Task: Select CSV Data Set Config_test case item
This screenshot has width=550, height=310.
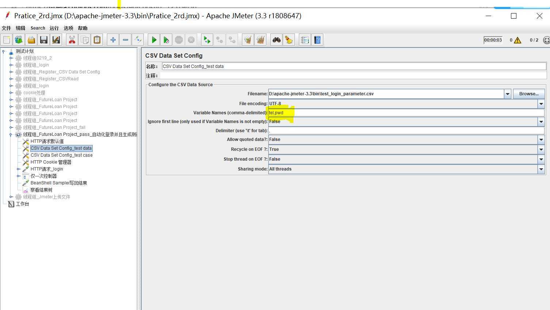Action: point(61,155)
